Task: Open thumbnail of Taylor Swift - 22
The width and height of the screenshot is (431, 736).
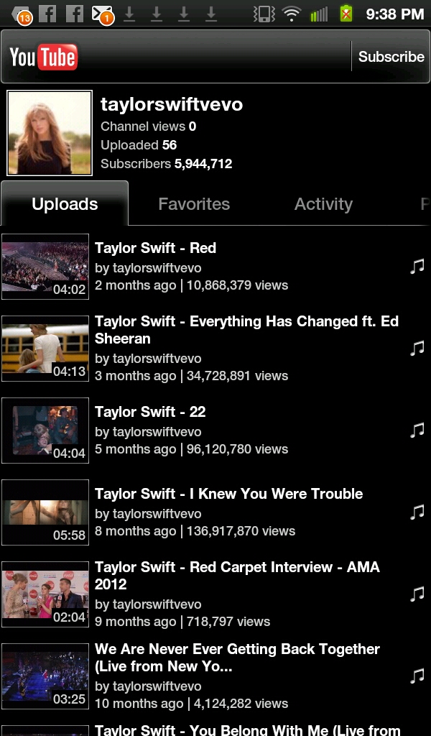Action: [x=45, y=430]
